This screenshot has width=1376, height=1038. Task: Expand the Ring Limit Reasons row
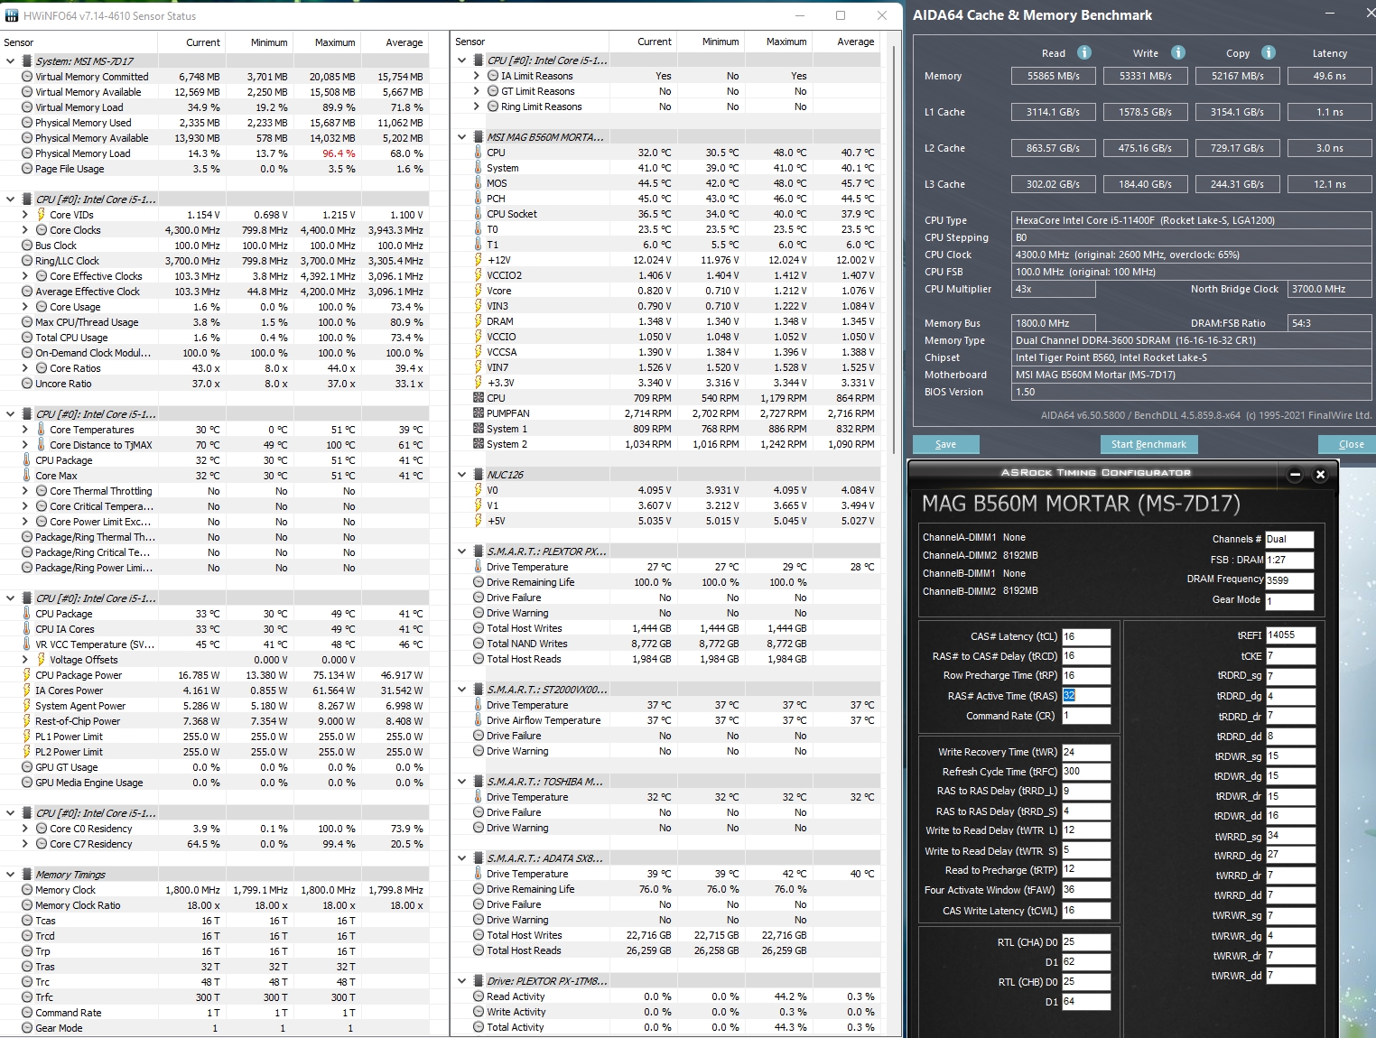[476, 107]
